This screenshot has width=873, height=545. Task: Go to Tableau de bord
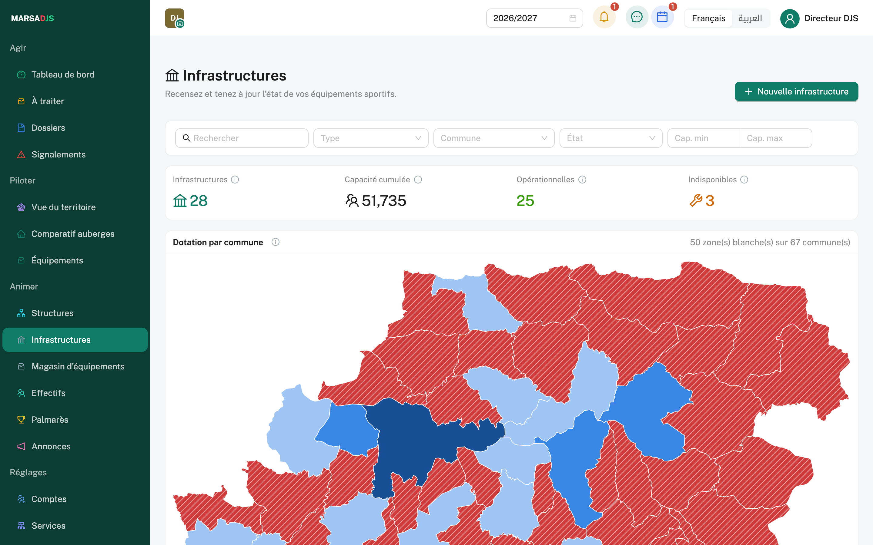[75, 74]
